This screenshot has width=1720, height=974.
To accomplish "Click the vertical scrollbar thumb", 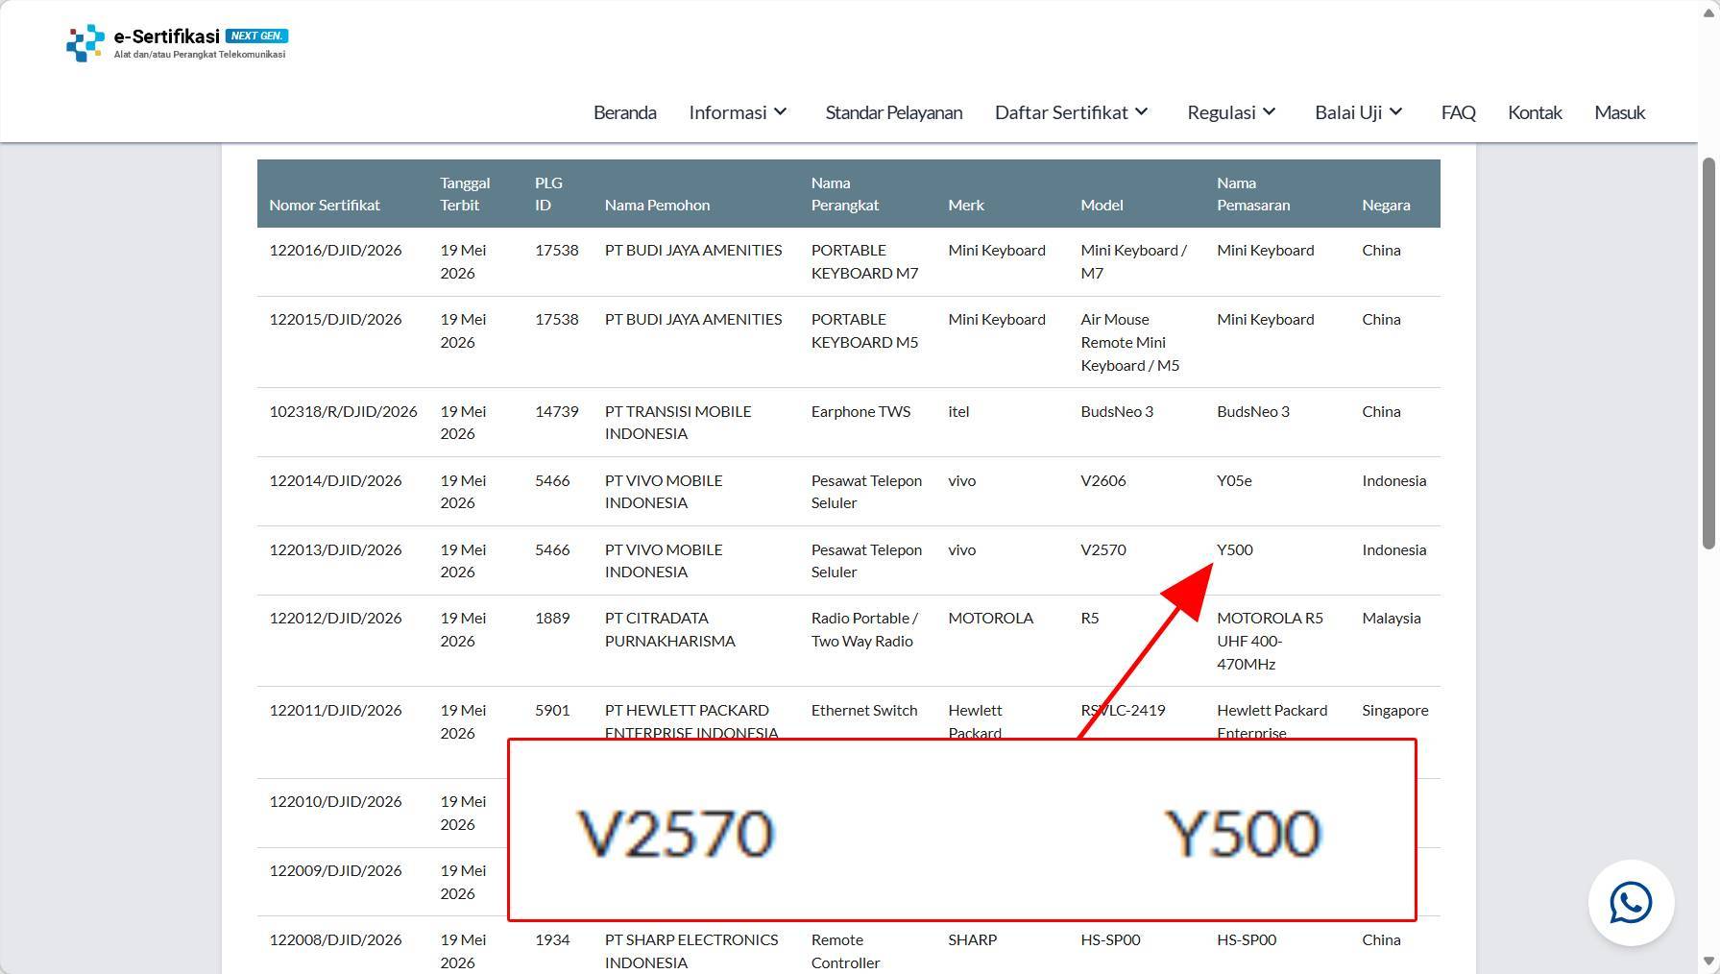I will click(x=1708, y=353).
